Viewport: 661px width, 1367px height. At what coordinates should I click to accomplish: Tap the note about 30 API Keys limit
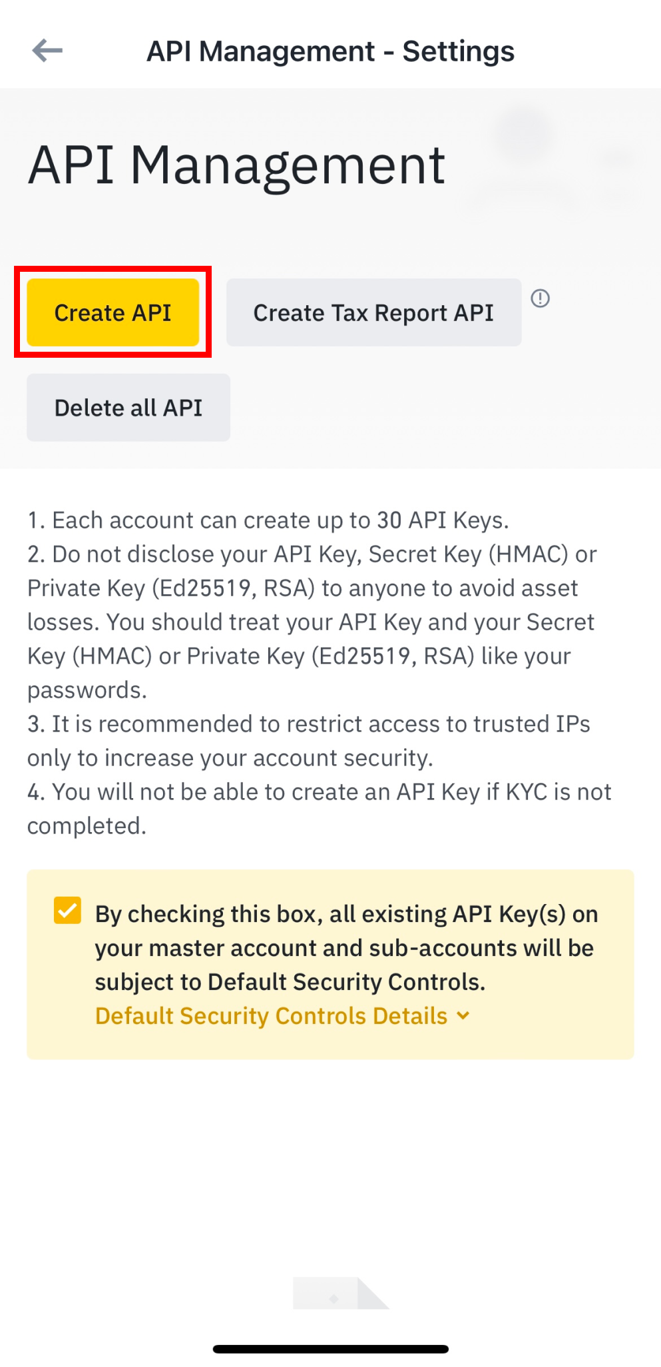[x=268, y=520]
